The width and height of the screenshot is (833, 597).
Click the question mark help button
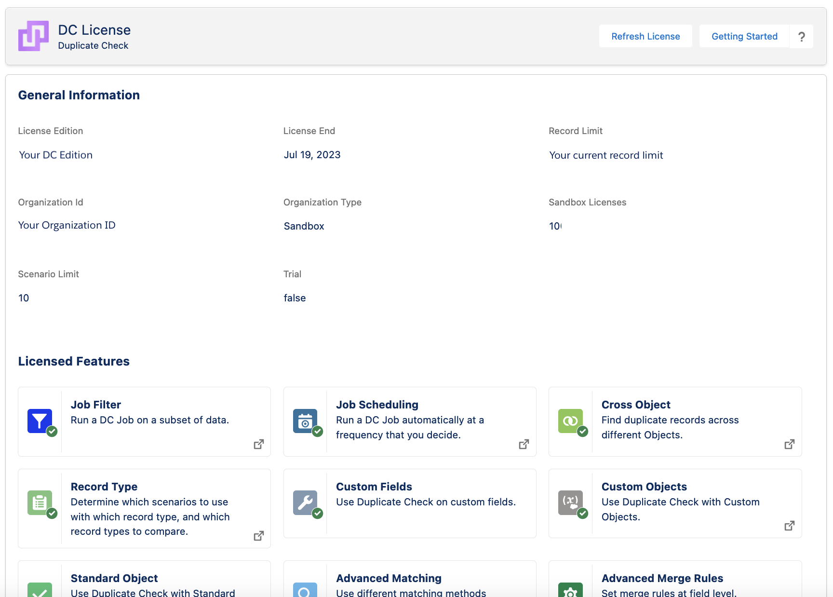[x=801, y=36]
